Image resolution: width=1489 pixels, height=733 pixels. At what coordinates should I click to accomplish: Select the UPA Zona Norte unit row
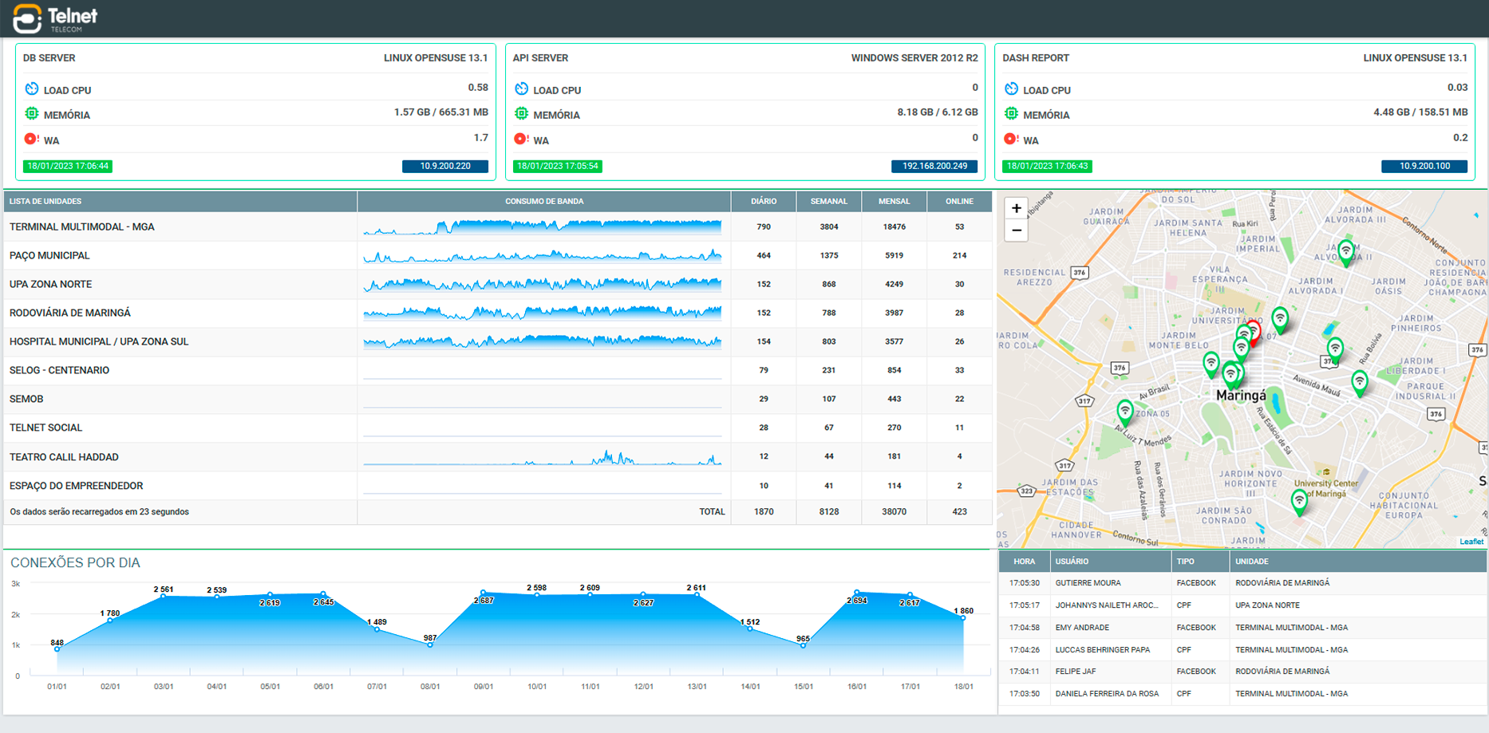point(498,284)
